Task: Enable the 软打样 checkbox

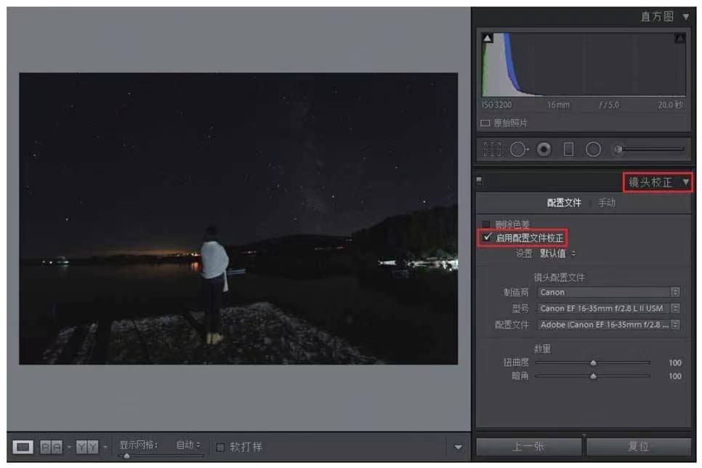Action: point(220,448)
